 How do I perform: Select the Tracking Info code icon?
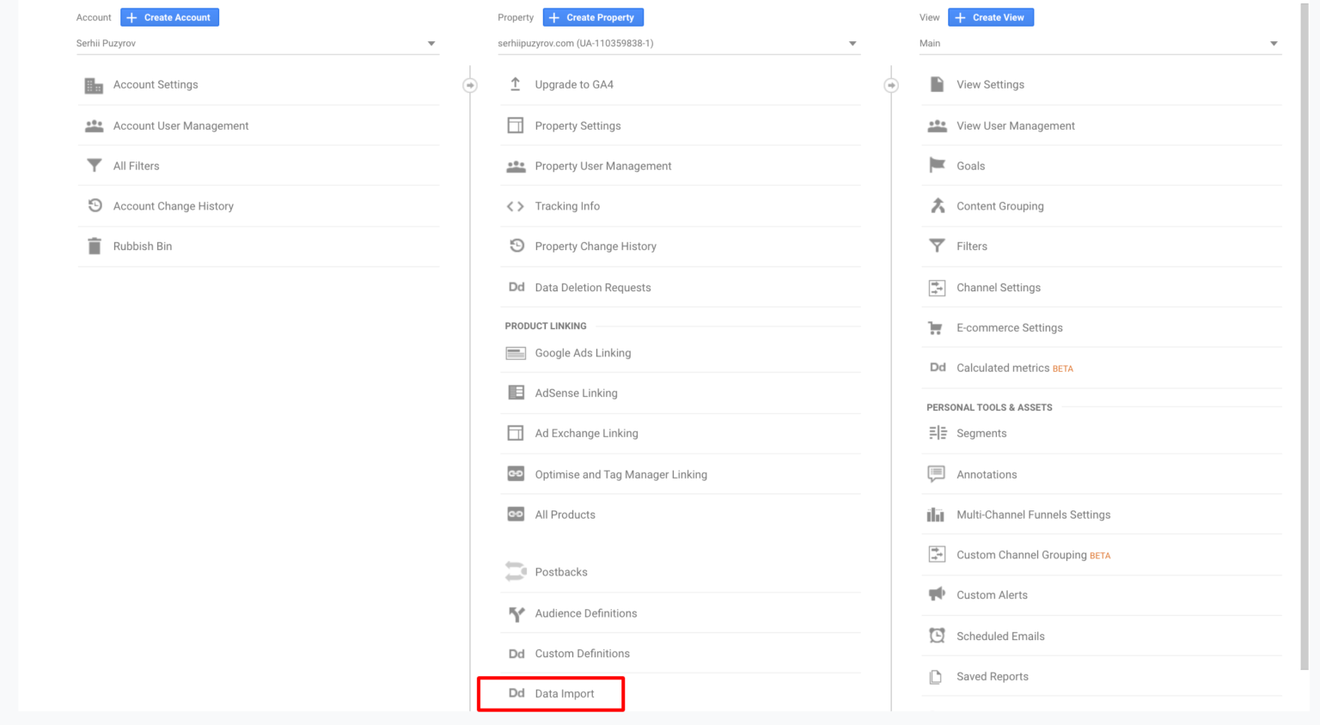[516, 206]
